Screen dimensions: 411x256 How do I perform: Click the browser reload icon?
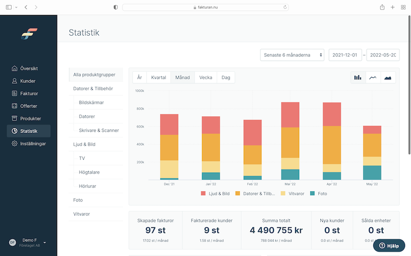(x=286, y=7)
